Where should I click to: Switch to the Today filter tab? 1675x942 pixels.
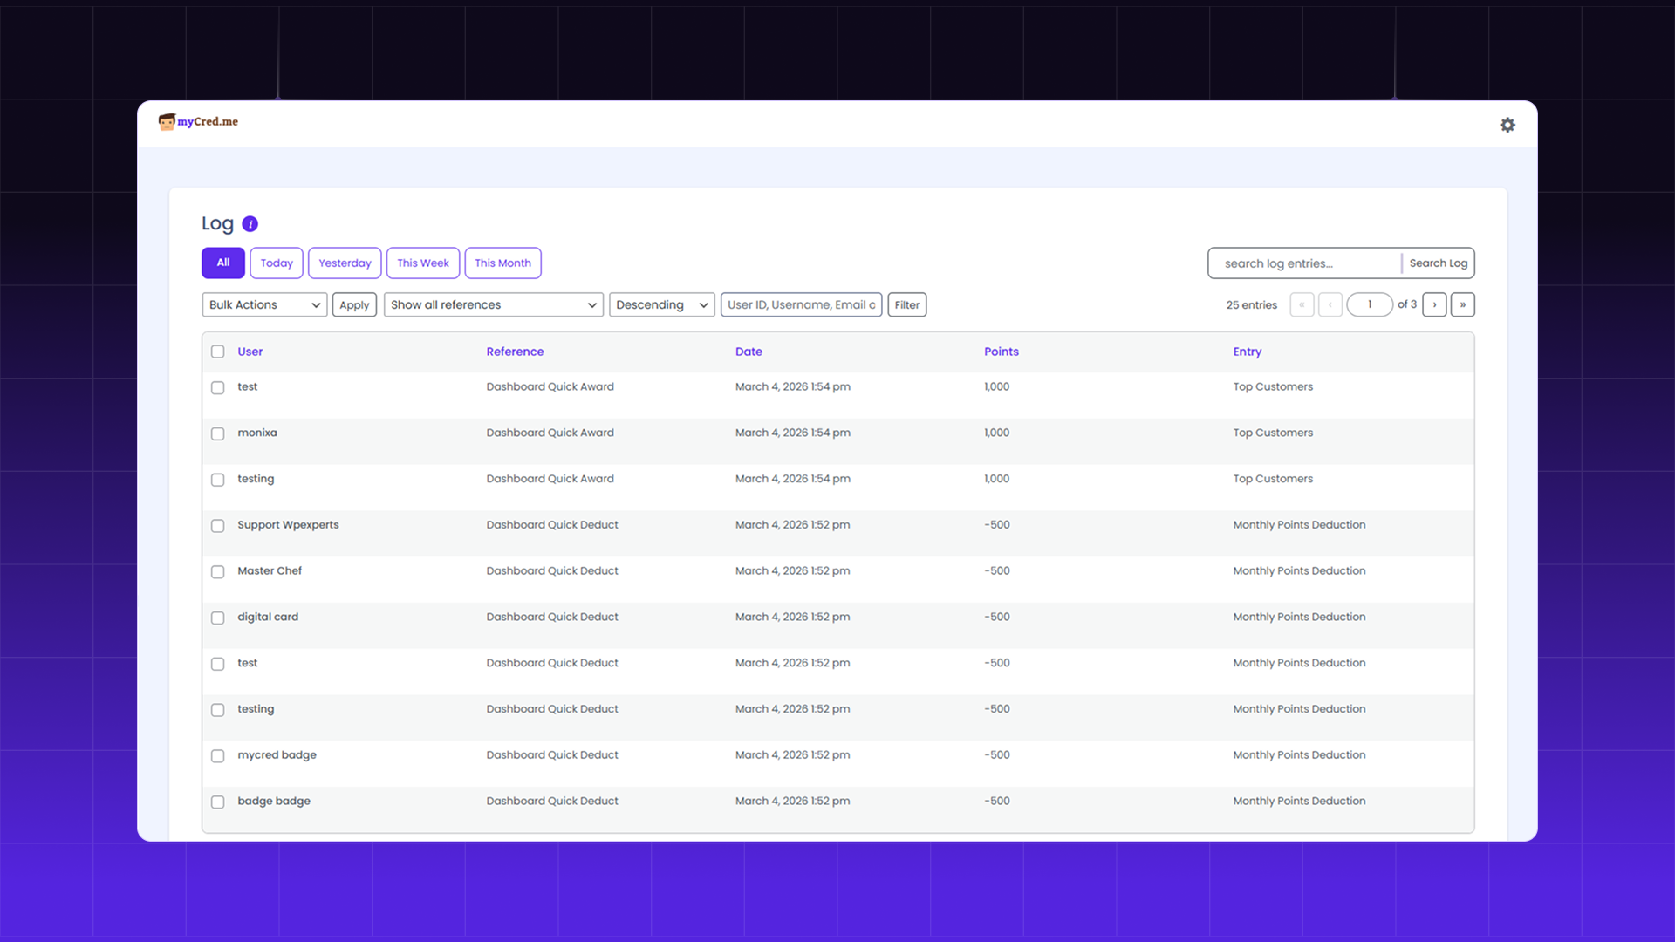pyautogui.click(x=277, y=263)
